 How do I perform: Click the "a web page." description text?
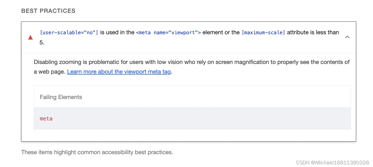pyautogui.click(x=50, y=72)
